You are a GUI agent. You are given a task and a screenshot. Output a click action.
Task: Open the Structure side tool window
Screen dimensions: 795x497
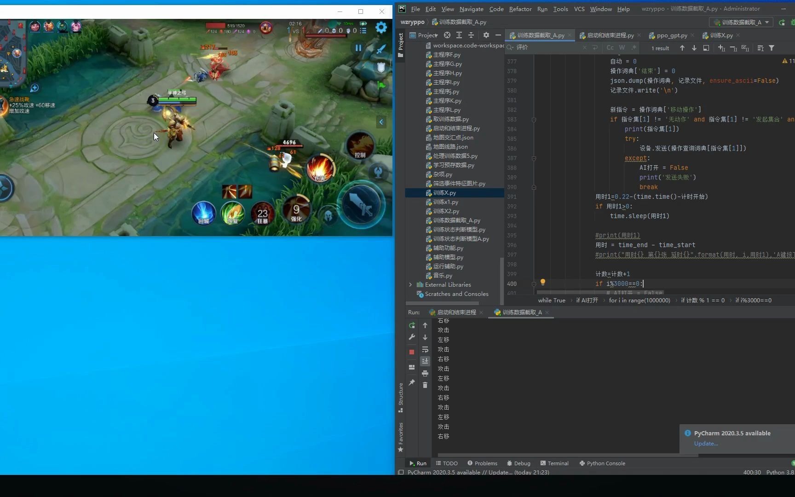click(x=401, y=397)
